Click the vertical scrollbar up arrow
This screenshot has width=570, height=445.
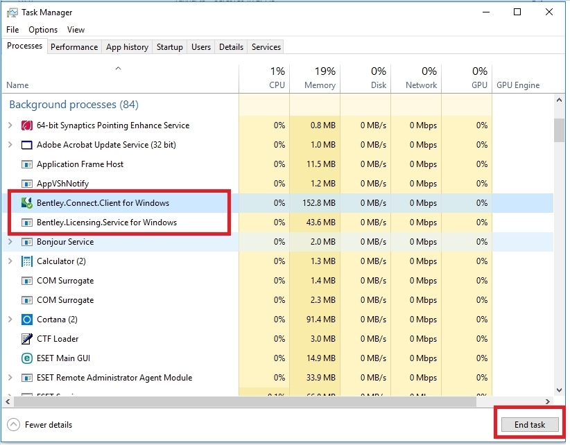(559, 101)
